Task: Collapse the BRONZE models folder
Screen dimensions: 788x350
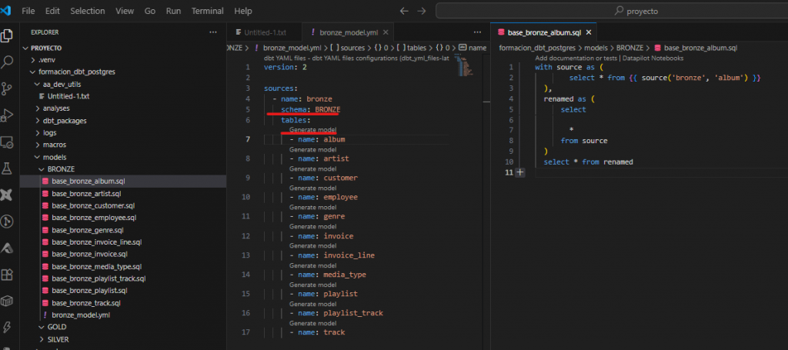Action: pos(61,168)
